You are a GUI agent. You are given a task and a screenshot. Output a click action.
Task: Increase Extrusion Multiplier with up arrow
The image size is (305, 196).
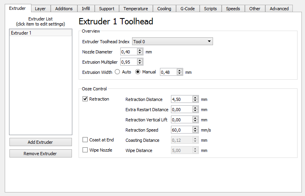coord(140,60)
